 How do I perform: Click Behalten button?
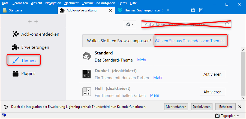pyautogui.click(x=226, y=107)
